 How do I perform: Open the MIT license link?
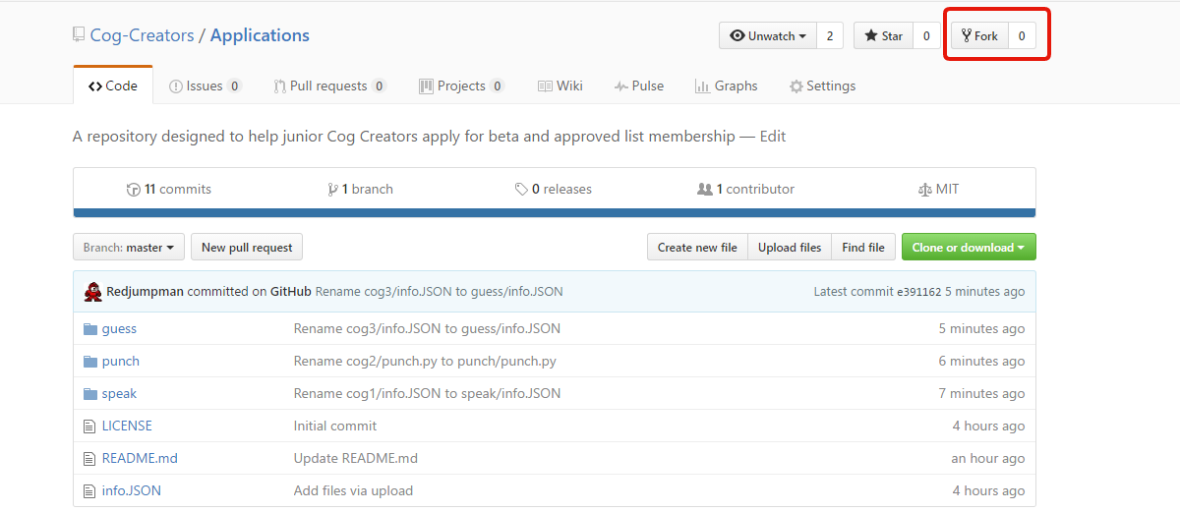pos(938,189)
